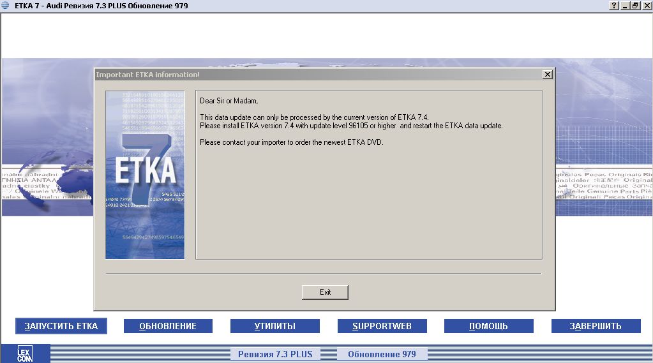Click the Обновление 979 status label
The image size is (653, 363).
click(x=382, y=354)
